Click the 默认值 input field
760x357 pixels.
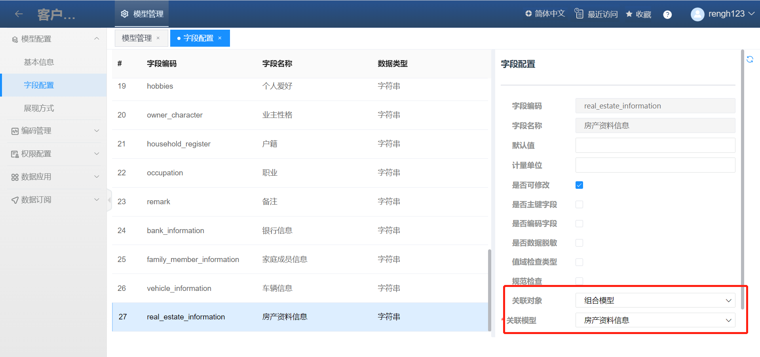655,145
